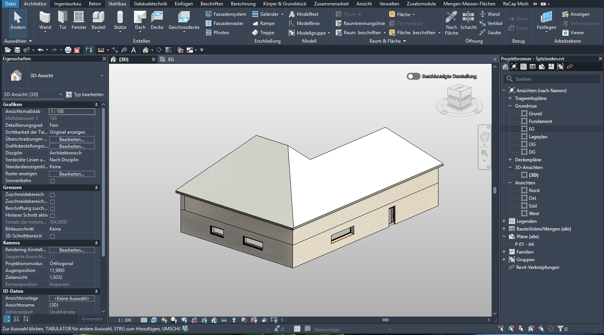Open the Viewer tool
The width and height of the screenshot is (604, 335).
click(573, 33)
